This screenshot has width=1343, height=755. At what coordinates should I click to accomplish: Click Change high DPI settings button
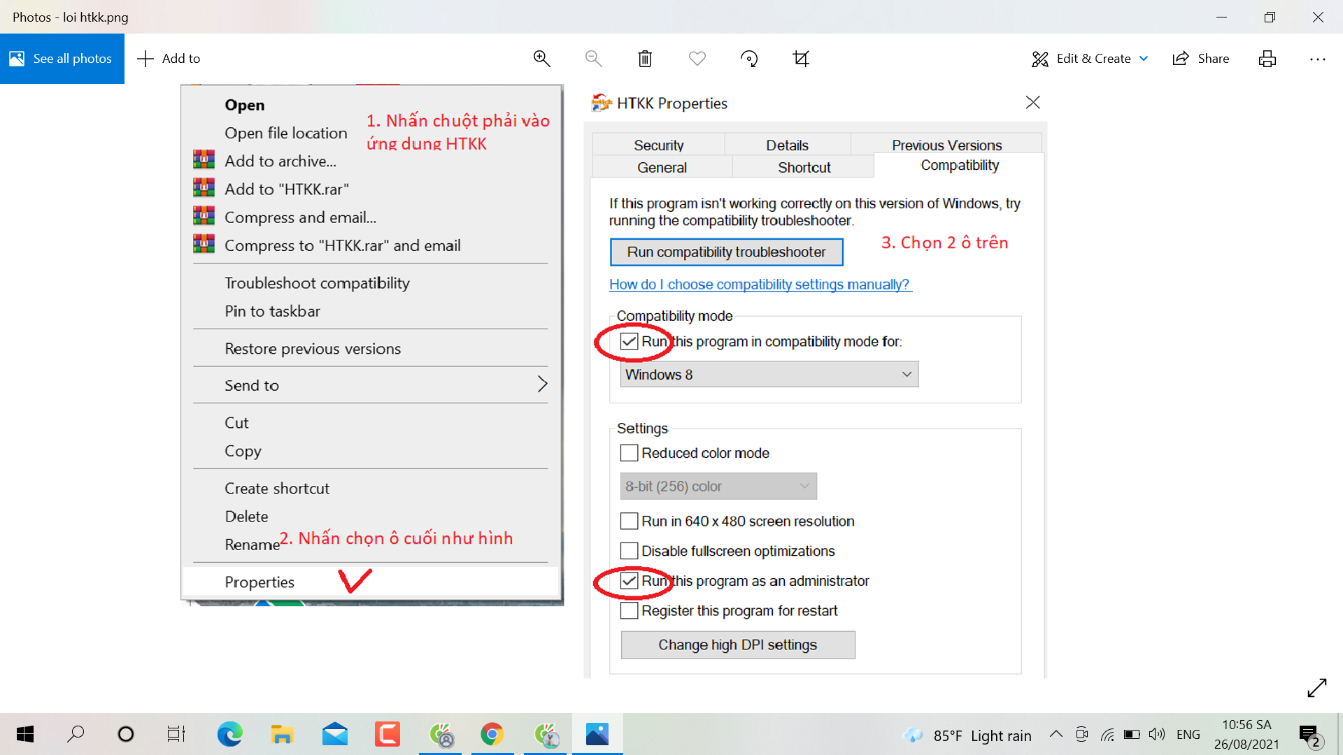click(x=737, y=645)
